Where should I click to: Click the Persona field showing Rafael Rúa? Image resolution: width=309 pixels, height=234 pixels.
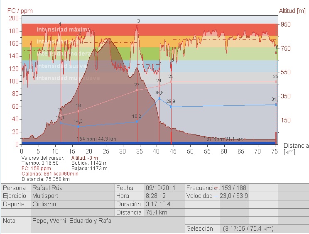[72, 188]
